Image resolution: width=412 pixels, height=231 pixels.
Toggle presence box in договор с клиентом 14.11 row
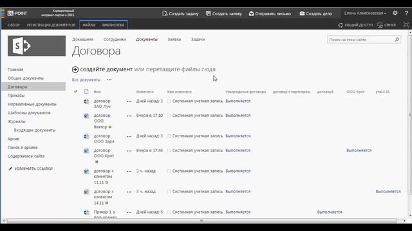[x=169, y=191]
